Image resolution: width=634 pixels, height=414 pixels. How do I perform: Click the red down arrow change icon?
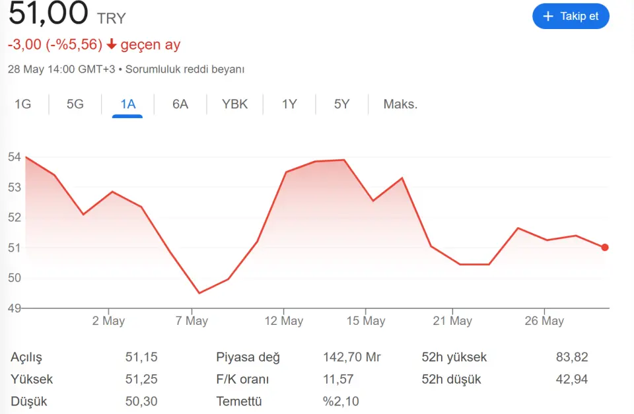click(112, 45)
